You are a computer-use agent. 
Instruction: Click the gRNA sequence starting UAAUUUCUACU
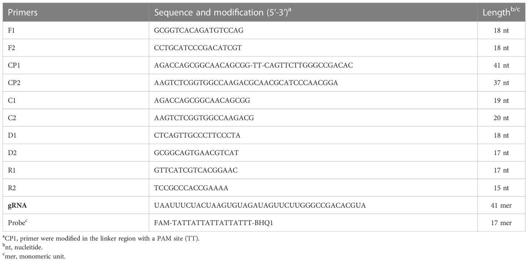coord(260,205)
